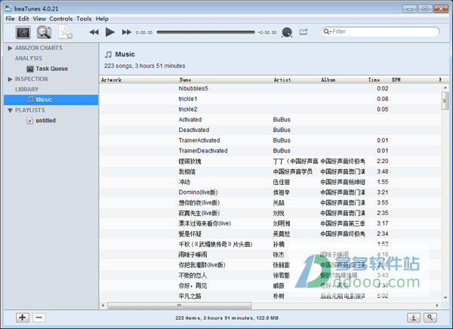Click the scroll up arrow
Viewport: 453px width, 329px height.
pos(445,88)
